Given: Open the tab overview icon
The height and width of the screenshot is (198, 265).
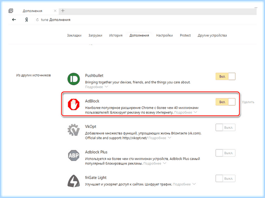Looking at the screenshot, I should tap(11, 11).
